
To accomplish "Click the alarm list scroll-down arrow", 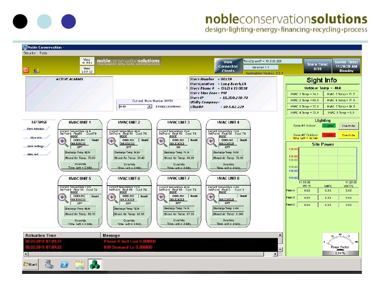I will (x=280, y=249).
